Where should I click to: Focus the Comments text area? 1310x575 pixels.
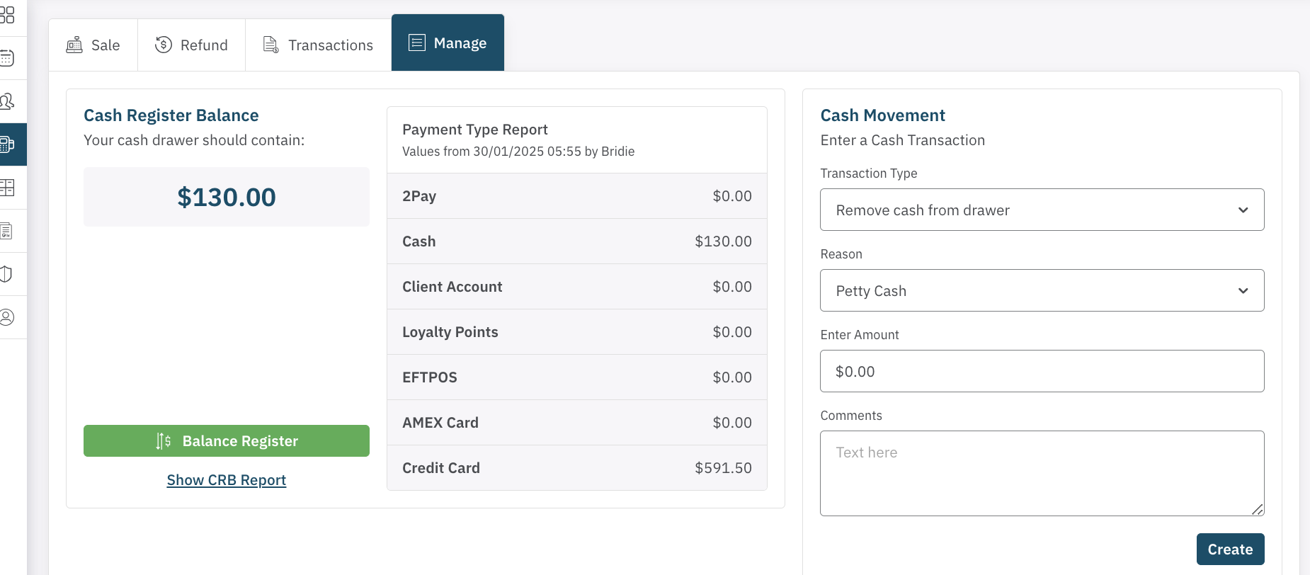(x=1041, y=473)
